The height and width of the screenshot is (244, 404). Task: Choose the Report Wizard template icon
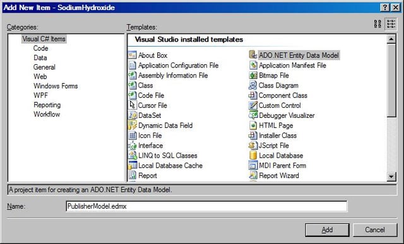point(253,175)
